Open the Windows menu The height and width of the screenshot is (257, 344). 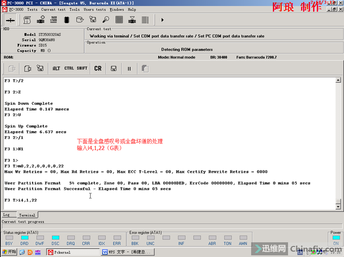(x=117, y=9)
